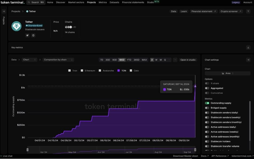Click the Tether breadcrumb icon
The image size is (254, 159).
pyautogui.click(x=27, y=11)
